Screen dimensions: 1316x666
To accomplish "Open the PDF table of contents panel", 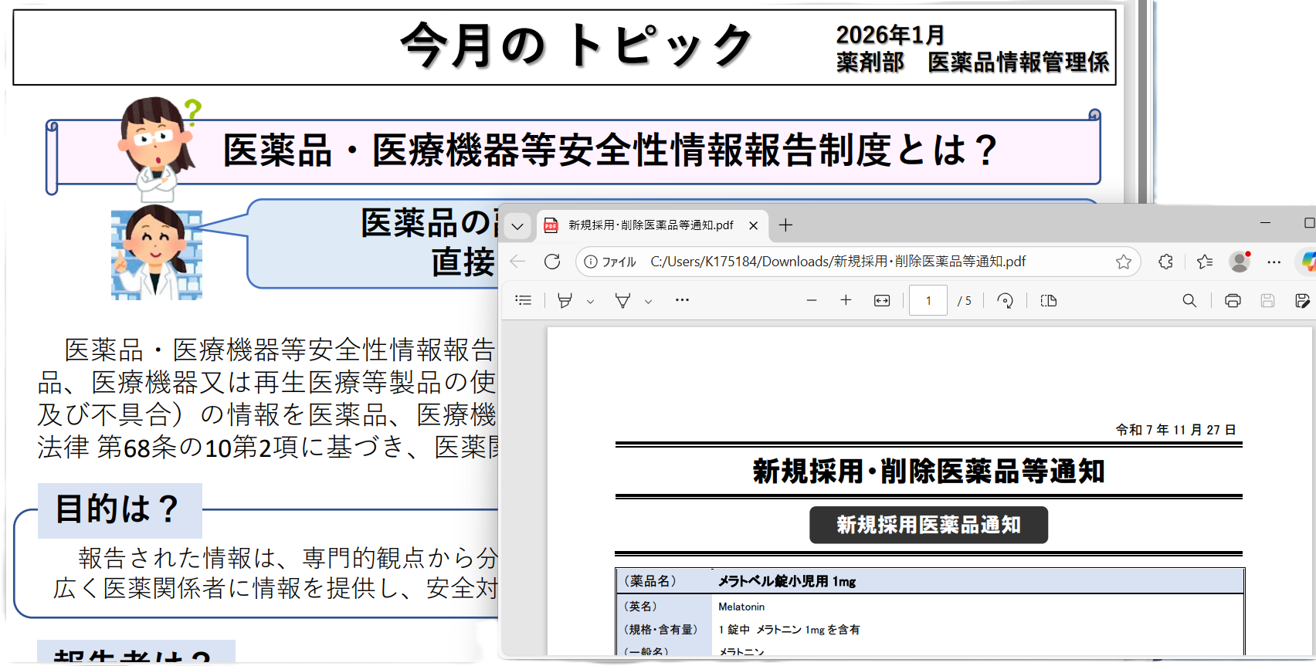I will coord(524,300).
